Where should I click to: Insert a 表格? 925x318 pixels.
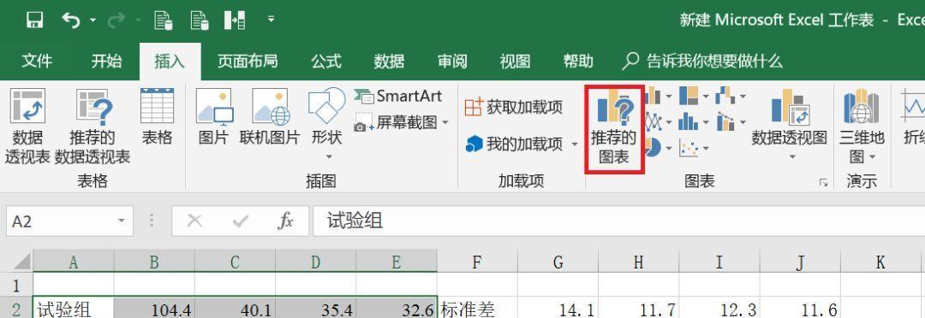157,116
